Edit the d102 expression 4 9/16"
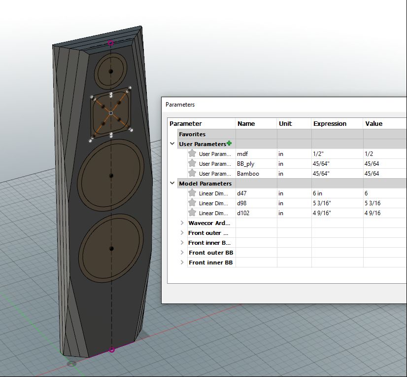Viewport: 407px width, 377px height. point(337,213)
